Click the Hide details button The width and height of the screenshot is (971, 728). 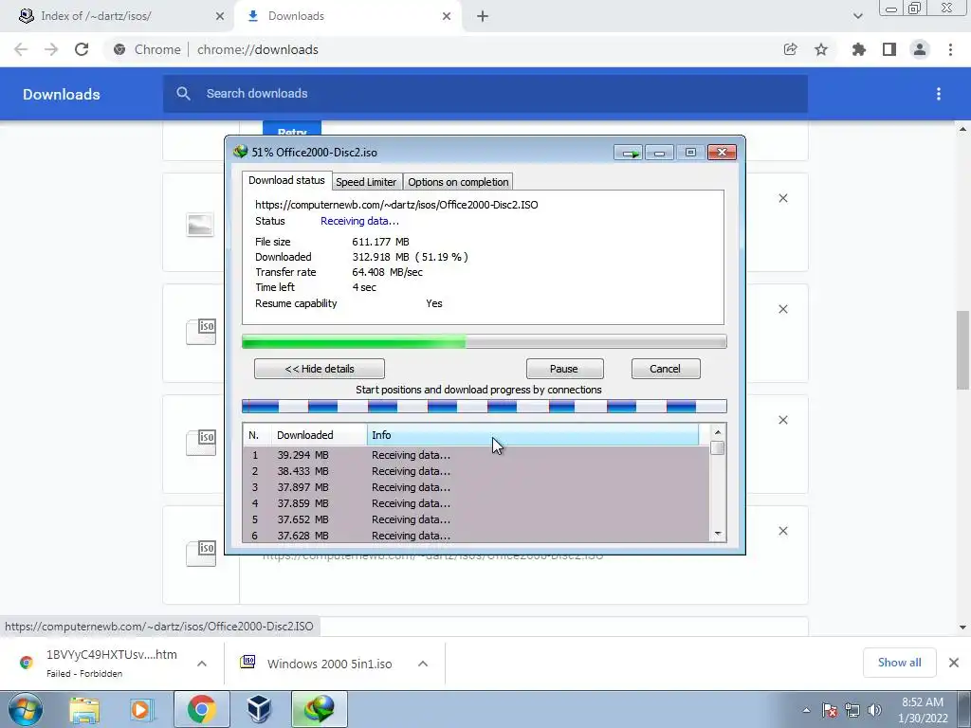pyautogui.click(x=320, y=369)
